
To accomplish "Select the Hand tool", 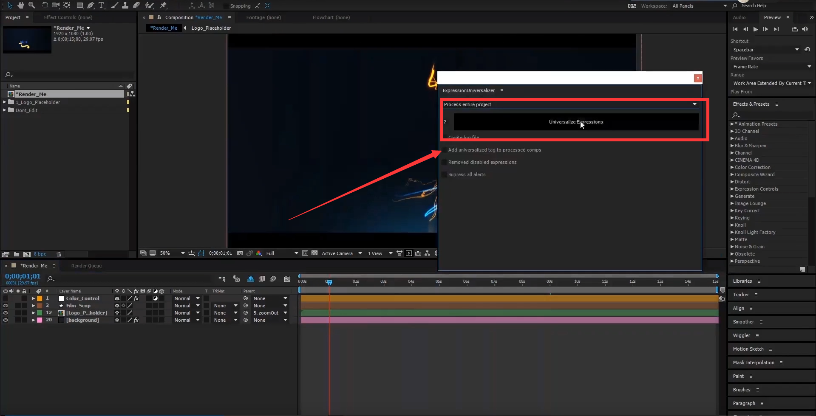I will coord(20,6).
